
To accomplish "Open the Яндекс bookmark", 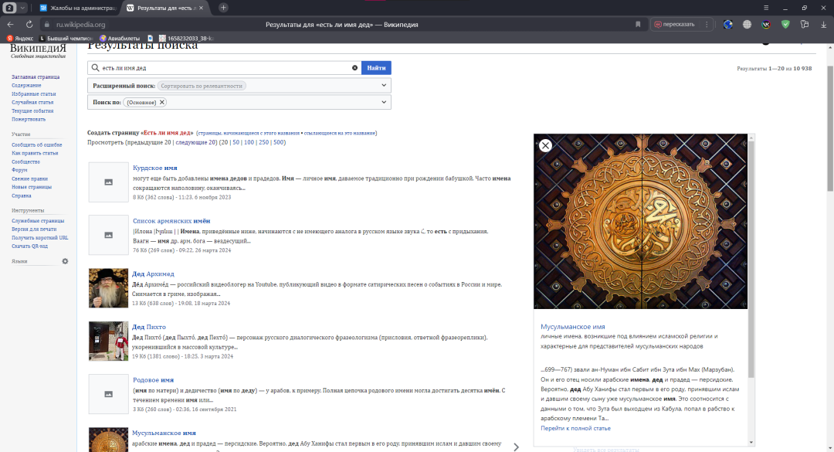I will coord(19,39).
